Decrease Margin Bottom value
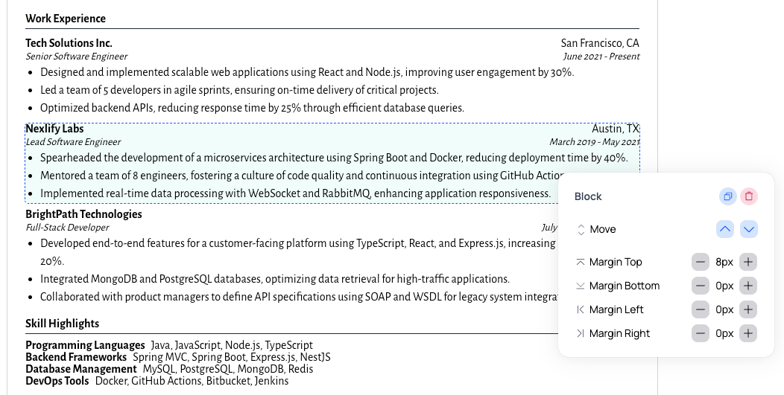Screen dimensions: 784x395 pyautogui.click(x=701, y=286)
